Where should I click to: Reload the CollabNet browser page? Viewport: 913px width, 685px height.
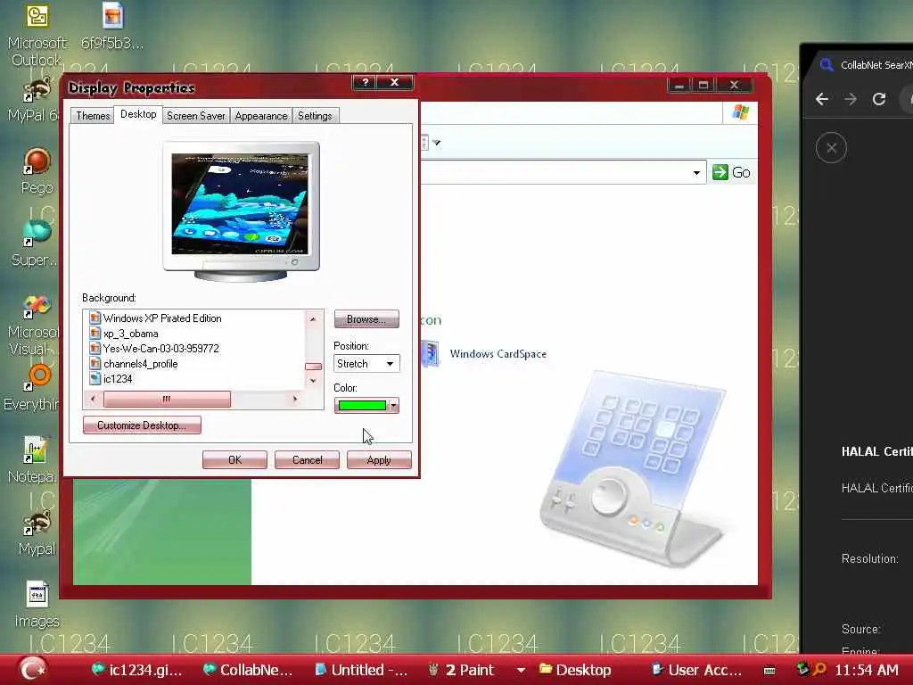(878, 100)
